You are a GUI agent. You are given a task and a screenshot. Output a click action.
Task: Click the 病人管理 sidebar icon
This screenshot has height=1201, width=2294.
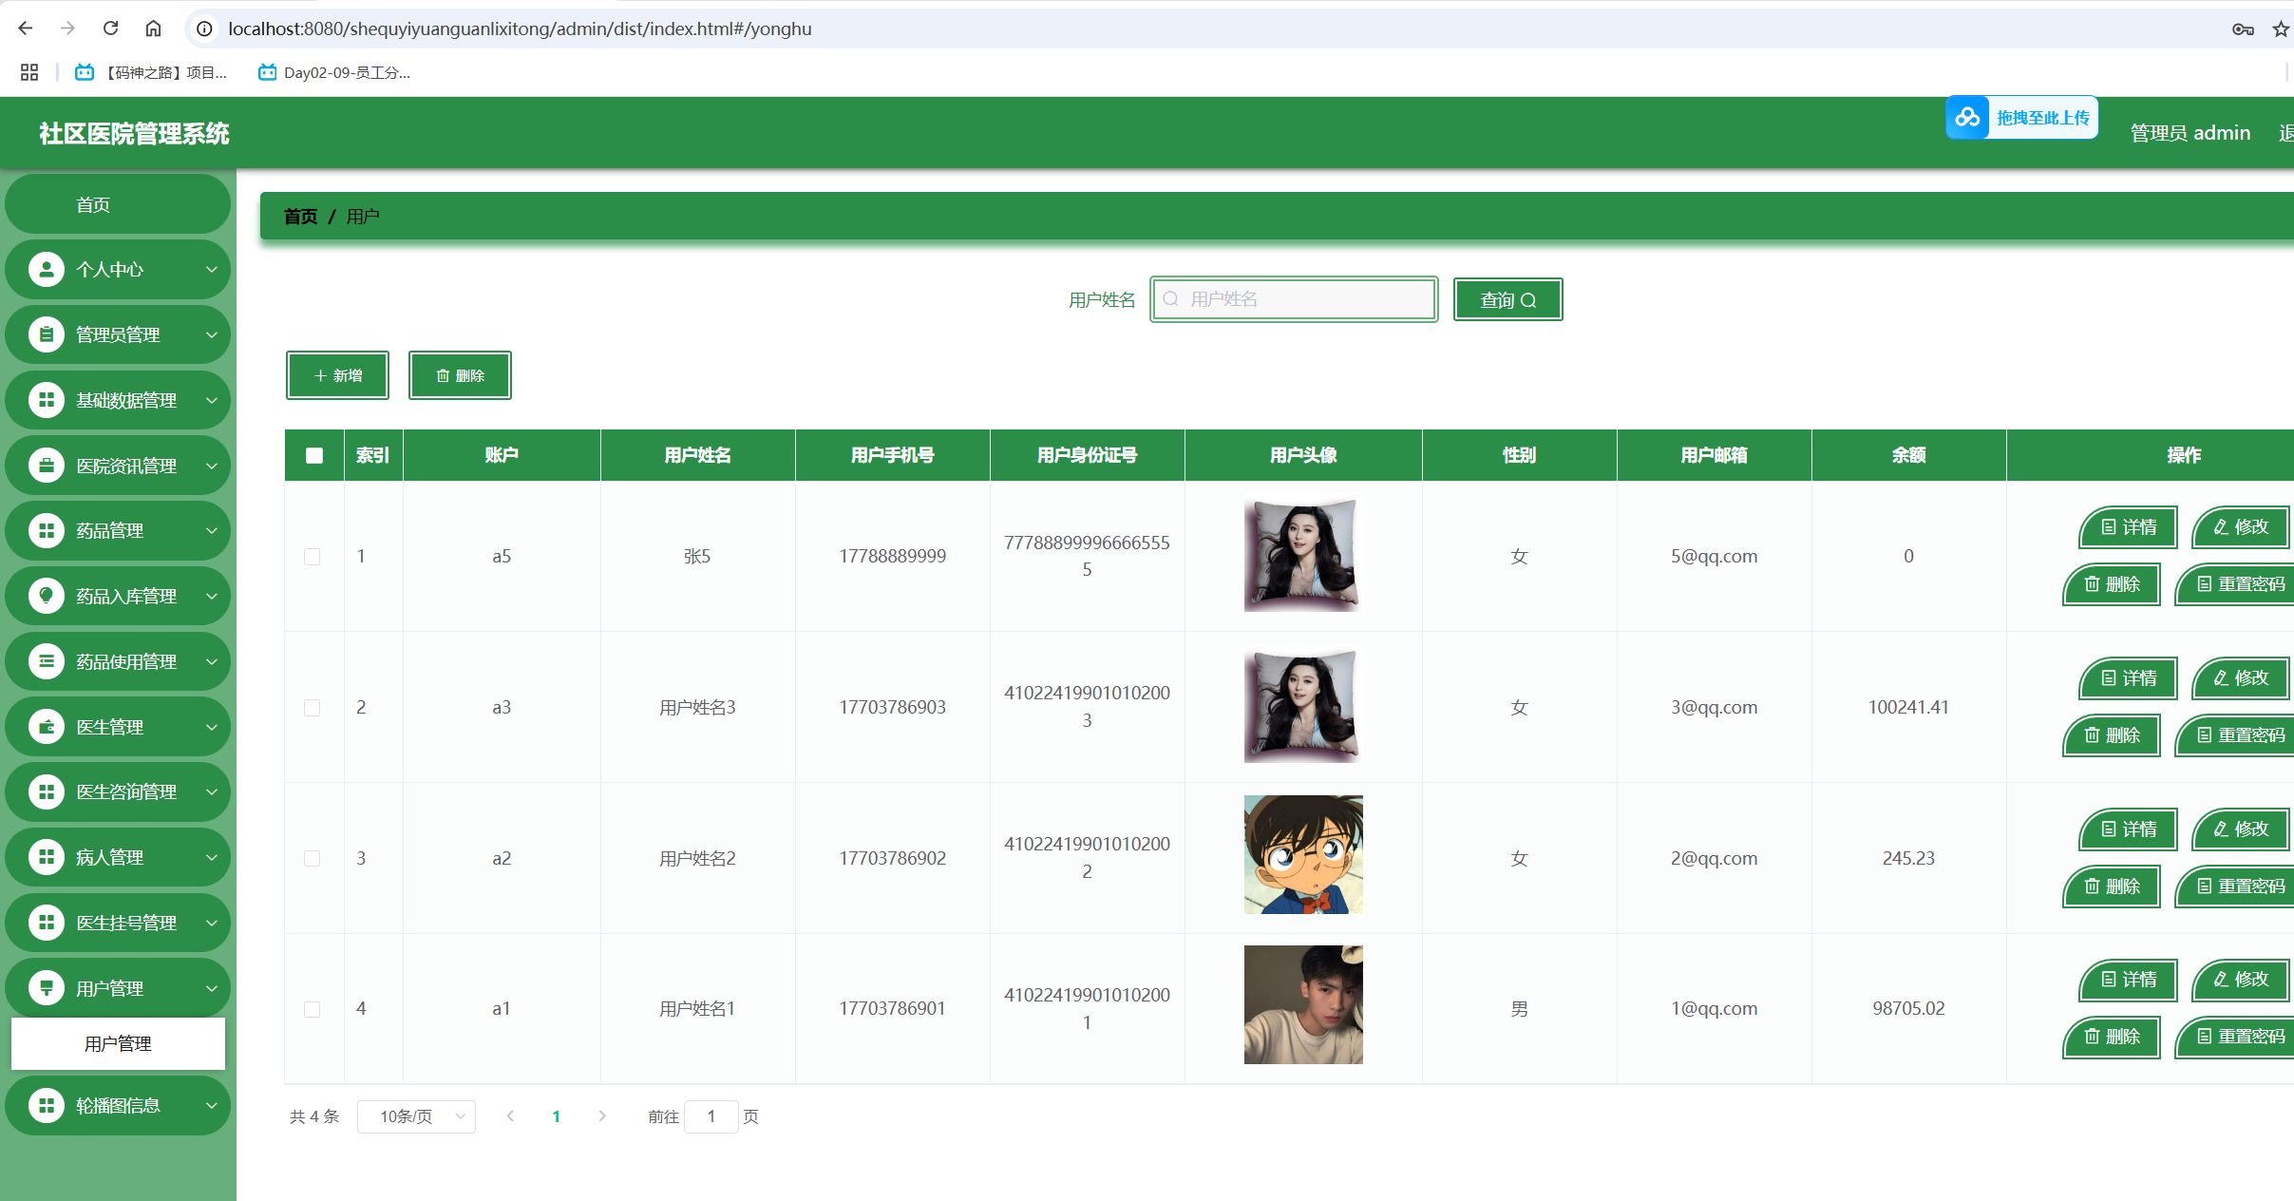pos(46,857)
